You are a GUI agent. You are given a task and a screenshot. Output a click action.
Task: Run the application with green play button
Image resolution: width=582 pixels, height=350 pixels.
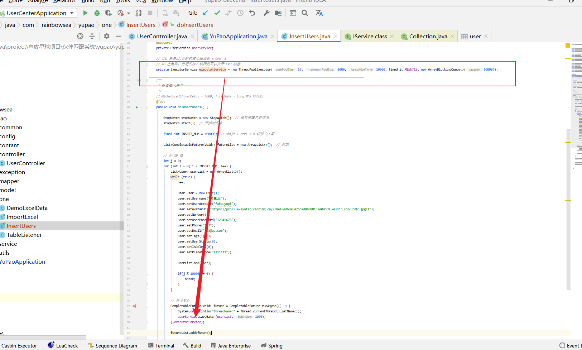(x=85, y=13)
